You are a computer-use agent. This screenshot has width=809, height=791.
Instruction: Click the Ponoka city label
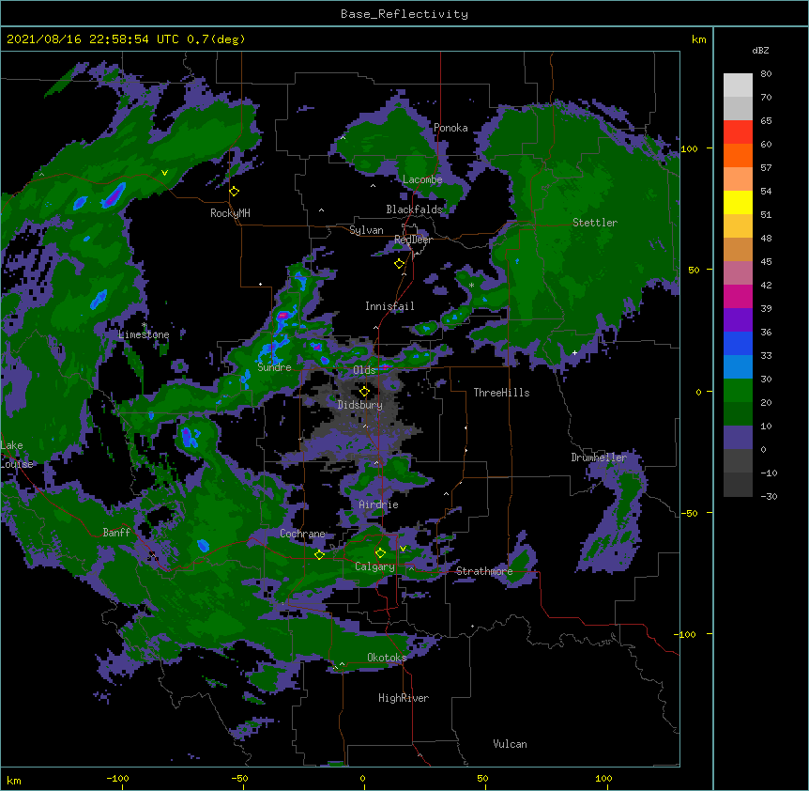pyautogui.click(x=450, y=128)
